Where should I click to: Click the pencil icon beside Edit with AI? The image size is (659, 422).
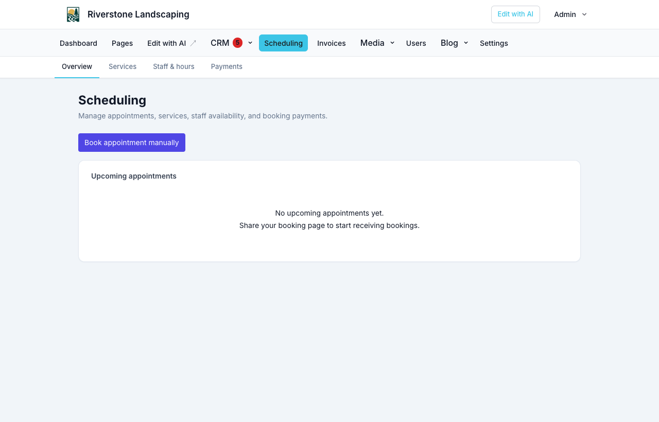(x=193, y=43)
